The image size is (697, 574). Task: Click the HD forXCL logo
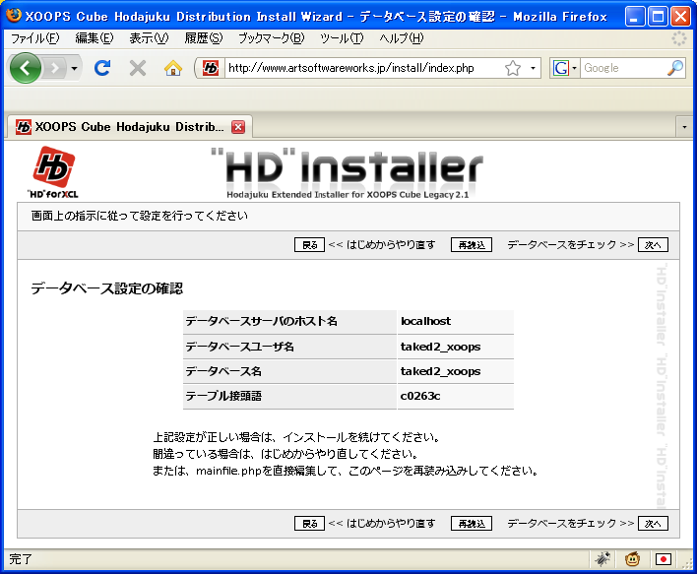pos(53,172)
